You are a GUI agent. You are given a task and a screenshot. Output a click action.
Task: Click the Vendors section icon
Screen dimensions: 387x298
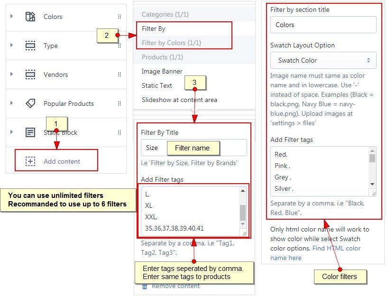tap(30, 75)
